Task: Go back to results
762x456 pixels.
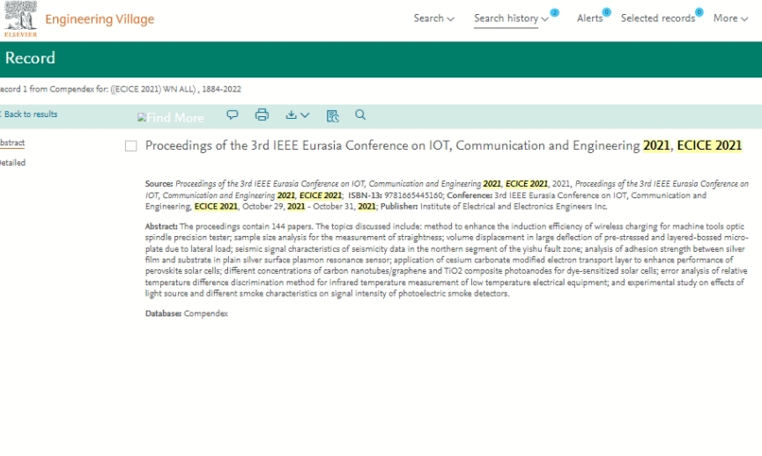Action: 29,114
